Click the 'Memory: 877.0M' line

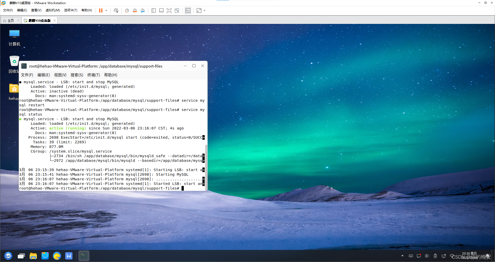point(47,147)
